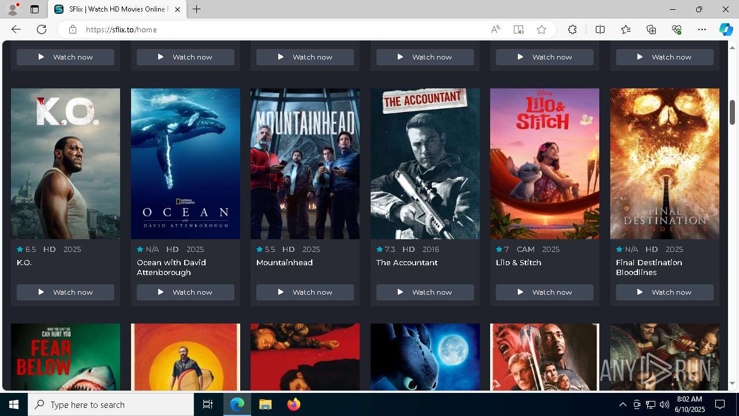Open volume control in tray
Screen dimensions: 739x416
[664, 404]
